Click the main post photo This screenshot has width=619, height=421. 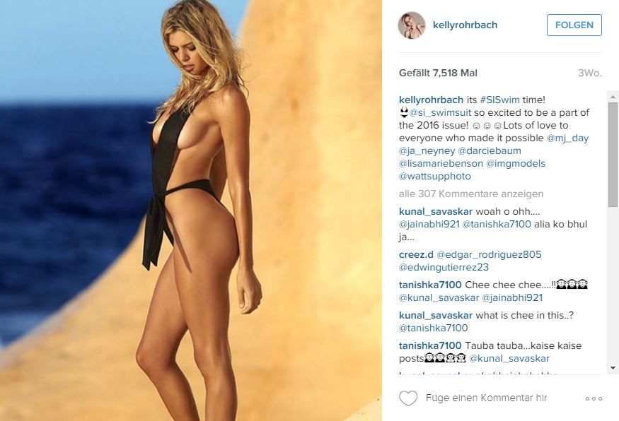tap(191, 210)
